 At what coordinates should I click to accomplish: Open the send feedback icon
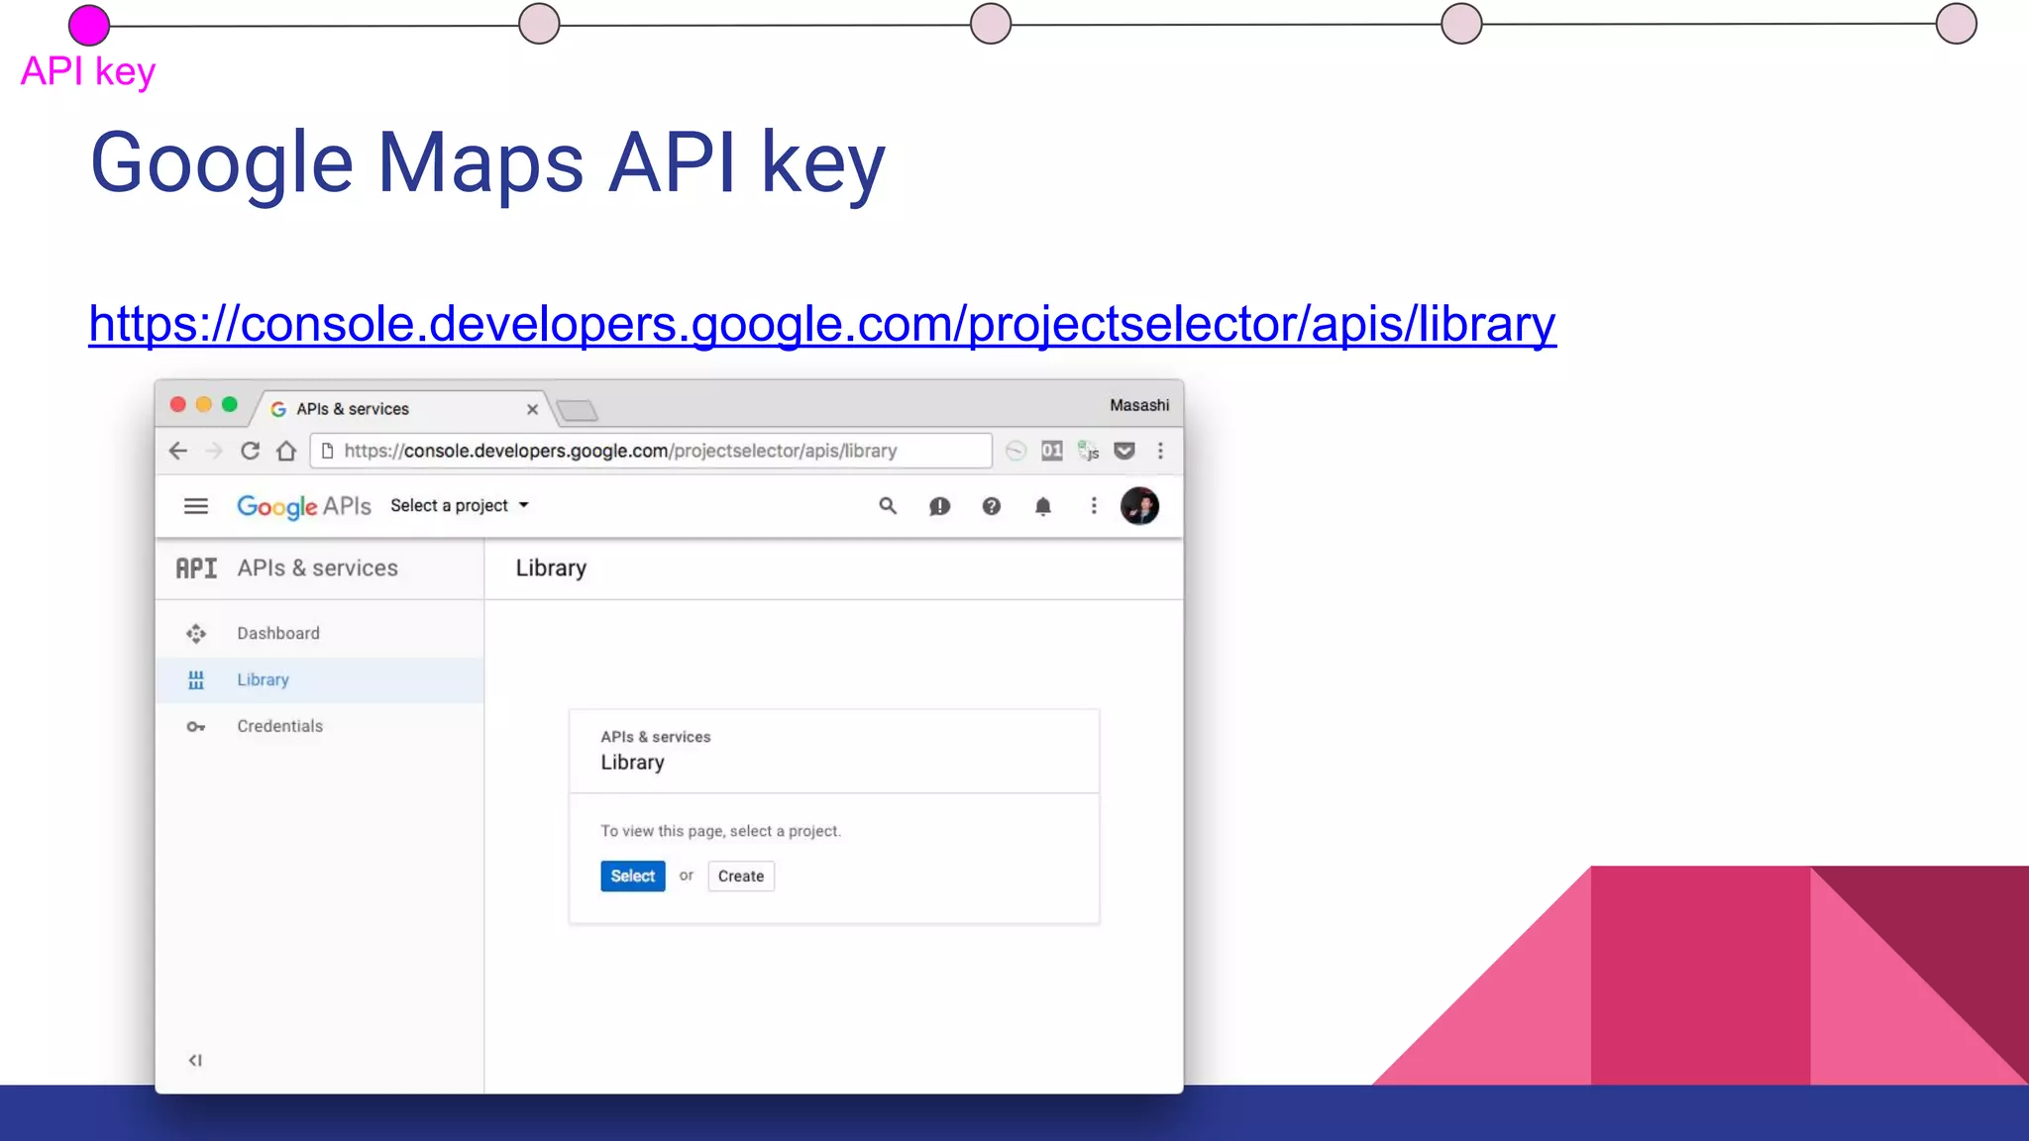[x=939, y=507]
